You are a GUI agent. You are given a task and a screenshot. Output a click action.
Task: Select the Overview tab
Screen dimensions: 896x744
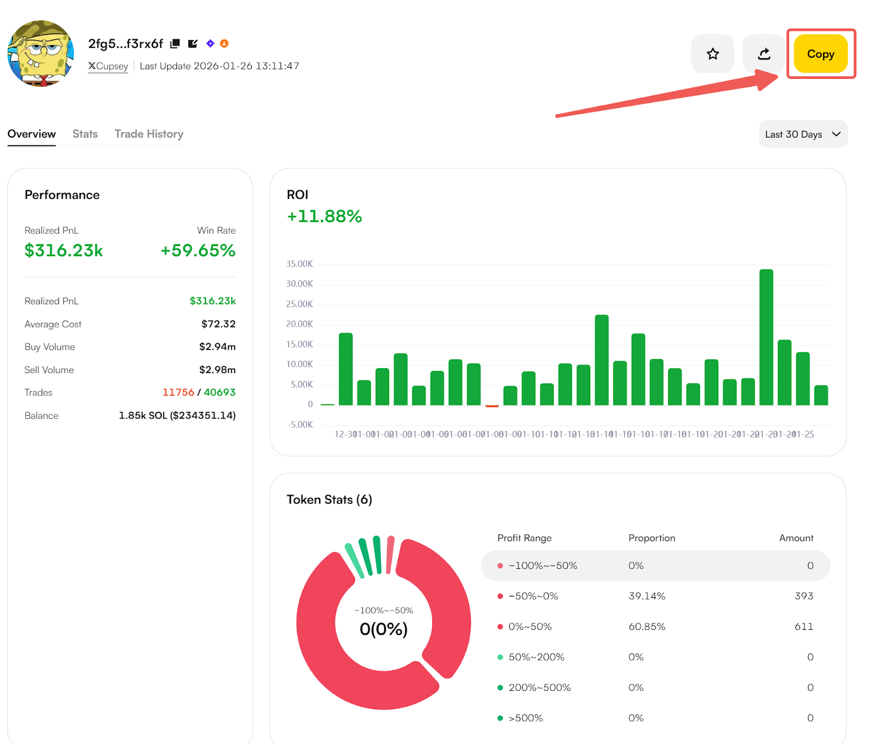(31, 134)
